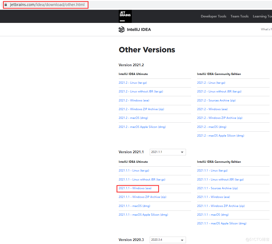The height and width of the screenshot is (244, 272).
Task: Download Community 2021.1.1 macOS Apple Silicon dmg
Action: click(x=222, y=224)
